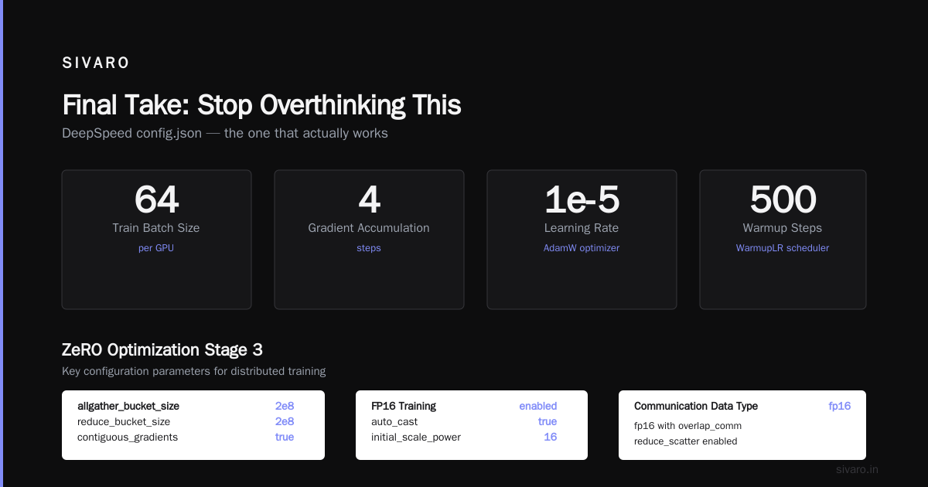Click the initial_scale_power 16 value
Image resolution: width=928 pixels, height=487 pixels.
pos(551,437)
